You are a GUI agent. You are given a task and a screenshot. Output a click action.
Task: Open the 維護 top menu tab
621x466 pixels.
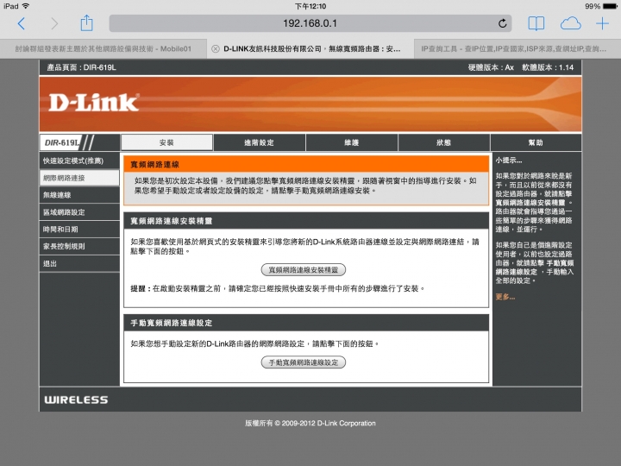click(x=352, y=142)
